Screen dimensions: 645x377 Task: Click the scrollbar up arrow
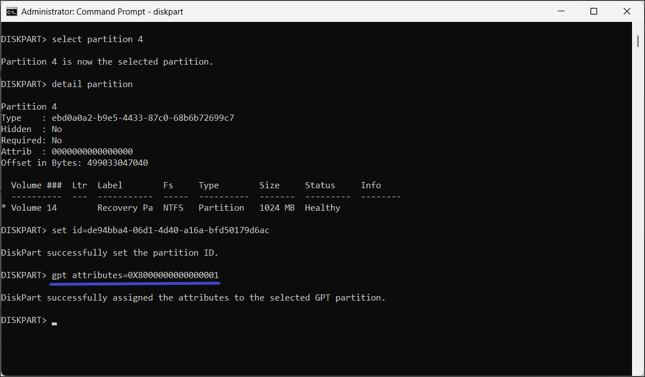click(638, 27)
